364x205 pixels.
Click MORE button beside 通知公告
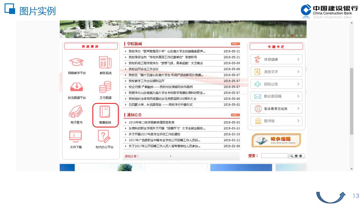tap(235, 115)
